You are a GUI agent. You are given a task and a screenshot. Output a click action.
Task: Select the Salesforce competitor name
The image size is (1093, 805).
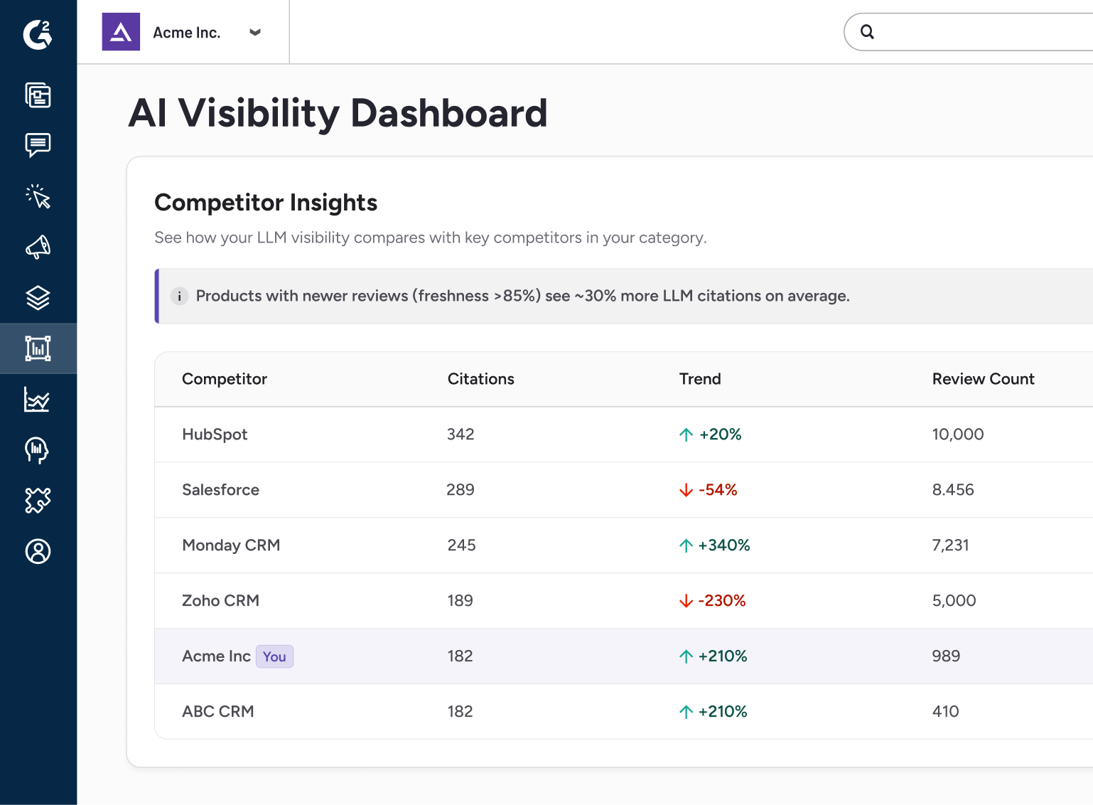[x=221, y=490]
